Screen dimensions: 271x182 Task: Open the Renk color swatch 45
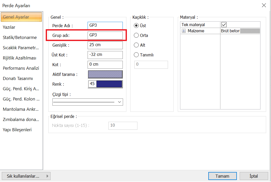tap(105, 84)
